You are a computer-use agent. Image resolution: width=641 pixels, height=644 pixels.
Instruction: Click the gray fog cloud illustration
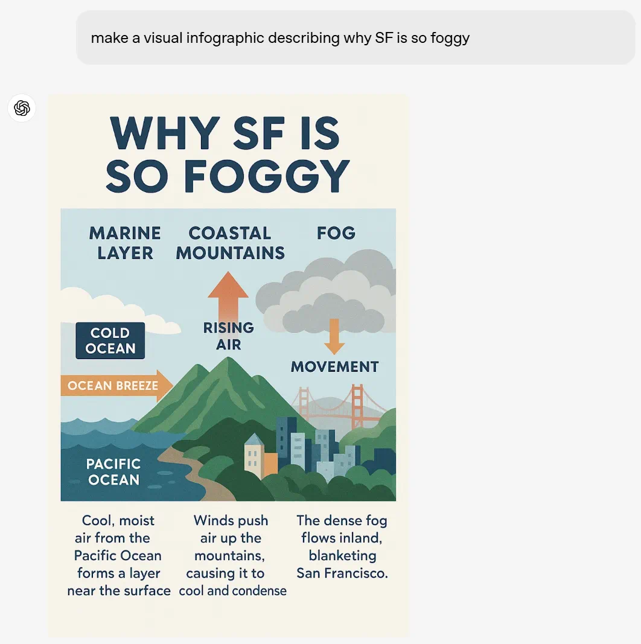coord(326,296)
